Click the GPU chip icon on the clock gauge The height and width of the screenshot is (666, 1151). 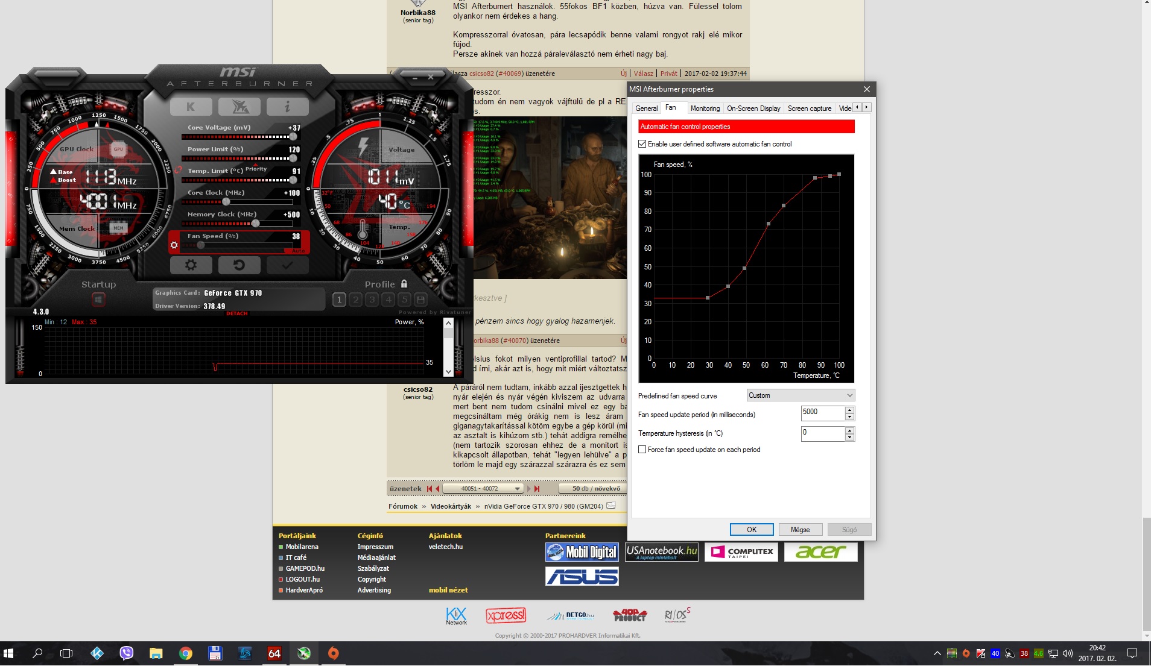118,149
